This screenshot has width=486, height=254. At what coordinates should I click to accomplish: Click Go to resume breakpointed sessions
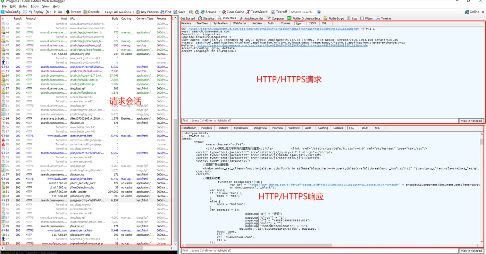tap(57, 12)
